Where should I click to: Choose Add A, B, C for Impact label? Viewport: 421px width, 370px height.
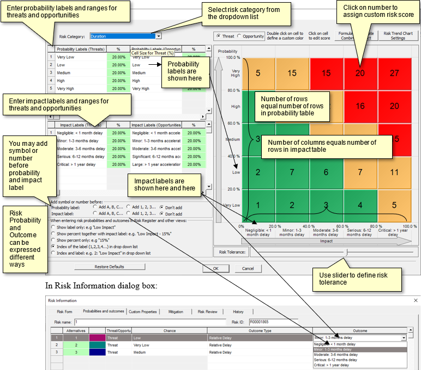pyautogui.click(x=95, y=213)
